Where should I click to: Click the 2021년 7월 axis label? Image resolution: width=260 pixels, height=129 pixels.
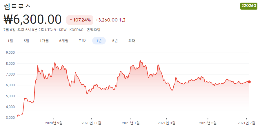coord(246,123)
